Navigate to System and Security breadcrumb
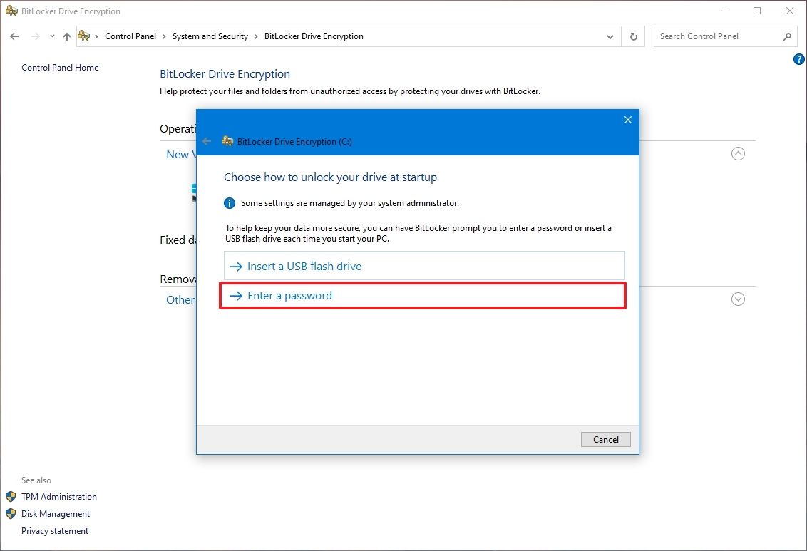The width and height of the screenshot is (807, 551). (x=210, y=36)
